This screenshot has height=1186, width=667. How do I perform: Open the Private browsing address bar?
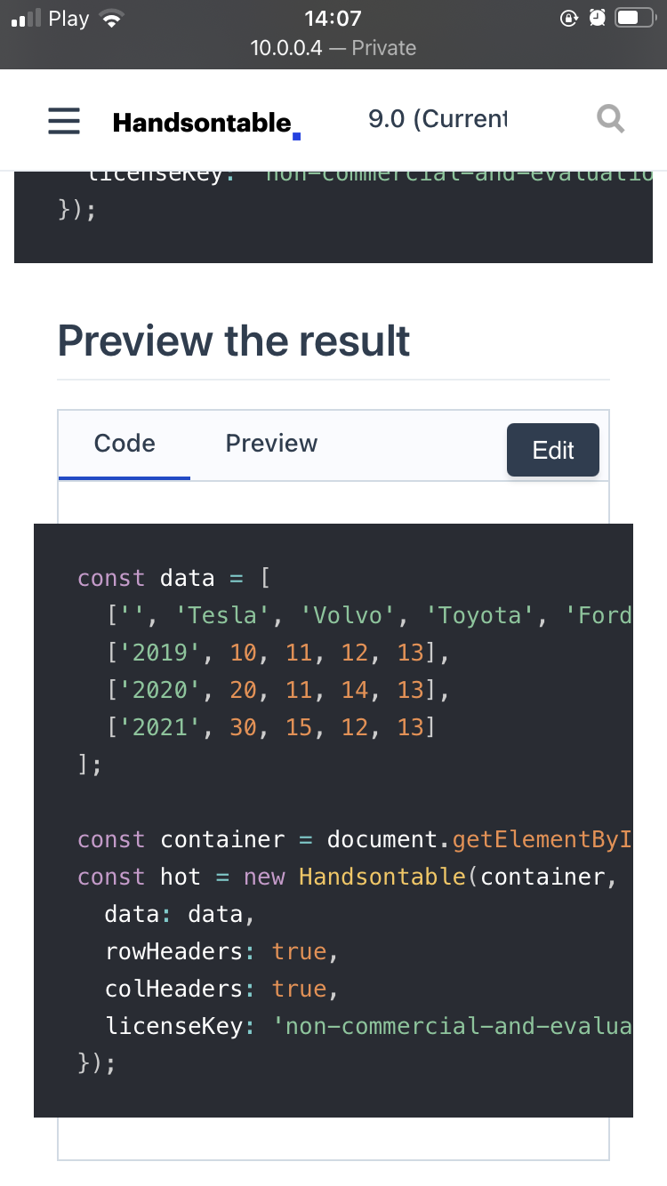pyautogui.click(x=333, y=48)
